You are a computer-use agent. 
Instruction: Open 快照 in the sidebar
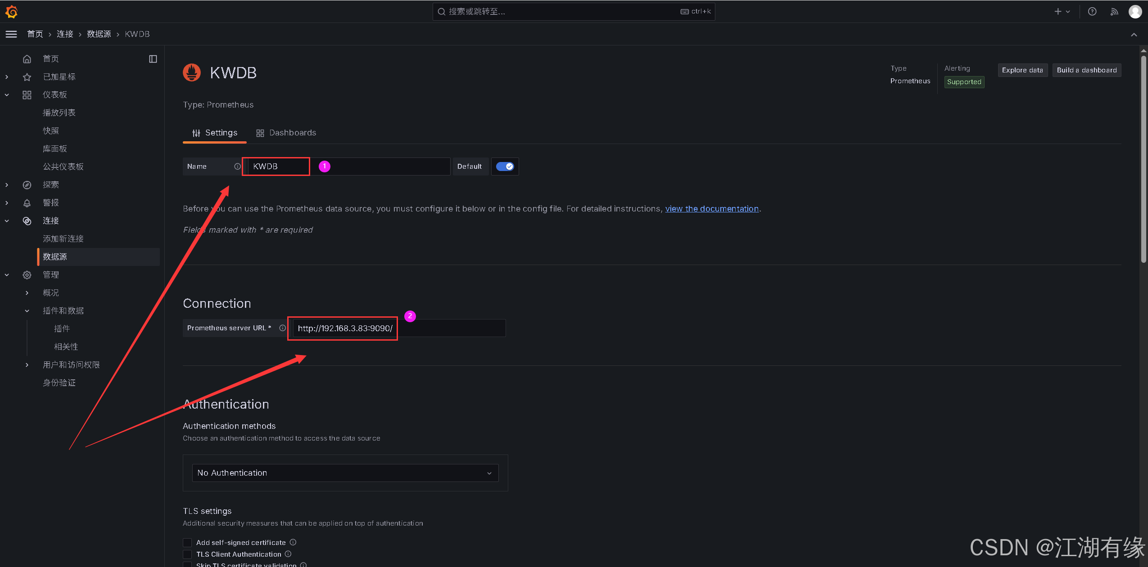(51, 131)
